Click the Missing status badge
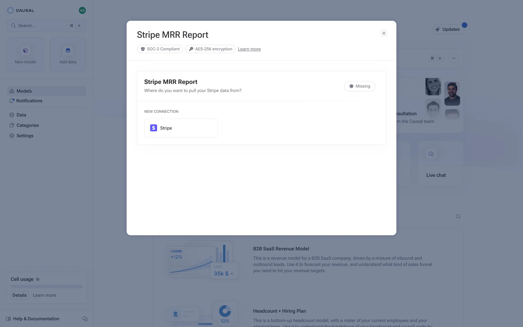 [x=359, y=86]
